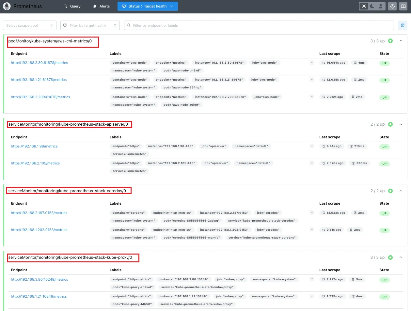
Task: Select browser-preference theme person icon
Action: click(381, 6)
